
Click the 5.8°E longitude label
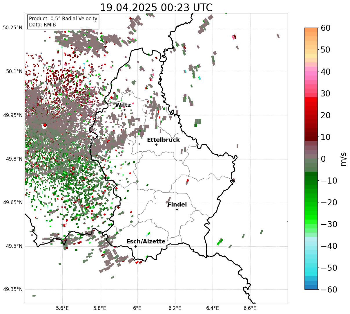(x=100, y=308)
